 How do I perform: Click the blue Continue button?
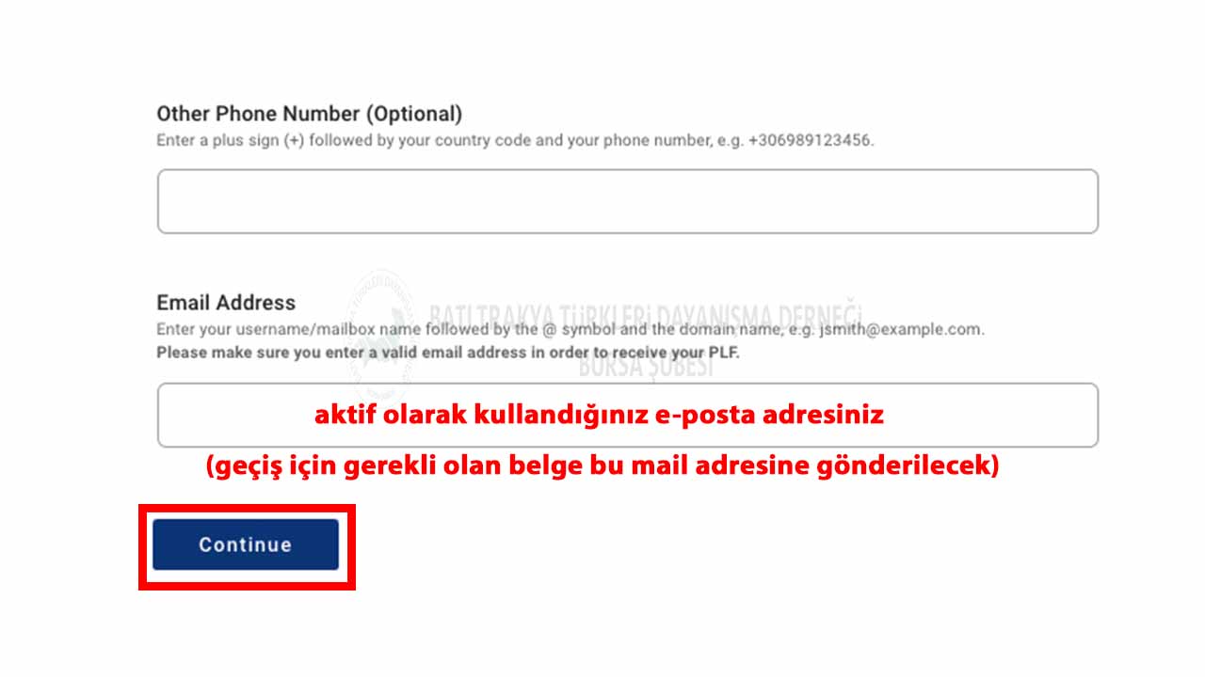pos(246,544)
